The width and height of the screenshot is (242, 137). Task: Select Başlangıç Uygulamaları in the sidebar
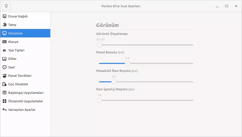[x=26, y=93]
